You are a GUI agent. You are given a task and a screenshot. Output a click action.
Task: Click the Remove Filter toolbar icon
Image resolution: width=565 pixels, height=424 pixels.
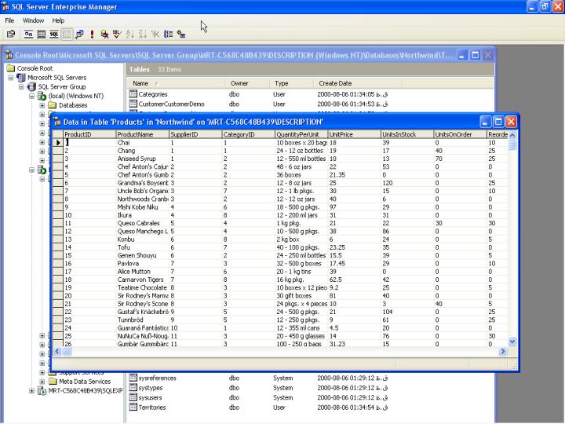(x=155, y=35)
